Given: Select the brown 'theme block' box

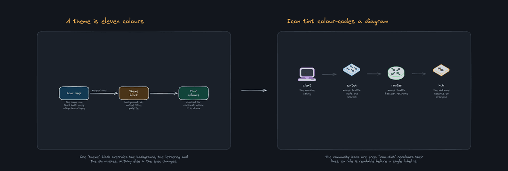Looking at the screenshot, I should (134, 93).
